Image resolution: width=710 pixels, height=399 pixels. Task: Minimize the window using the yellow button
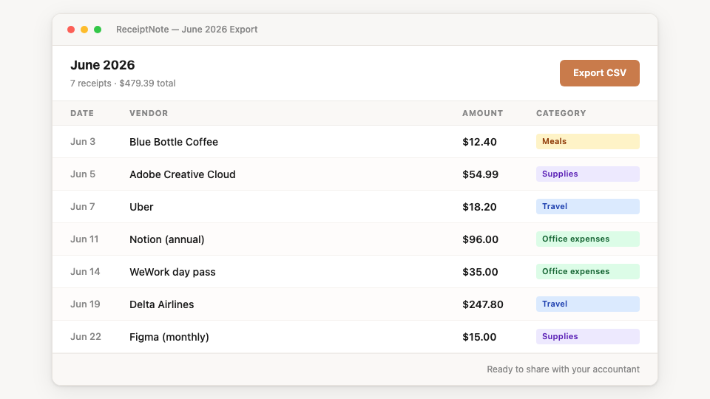[x=84, y=30]
